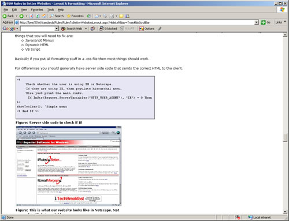The height and width of the screenshot is (221, 289).
Task: Click the sentence starting 'For differences you should'
Action: (99, 68)
